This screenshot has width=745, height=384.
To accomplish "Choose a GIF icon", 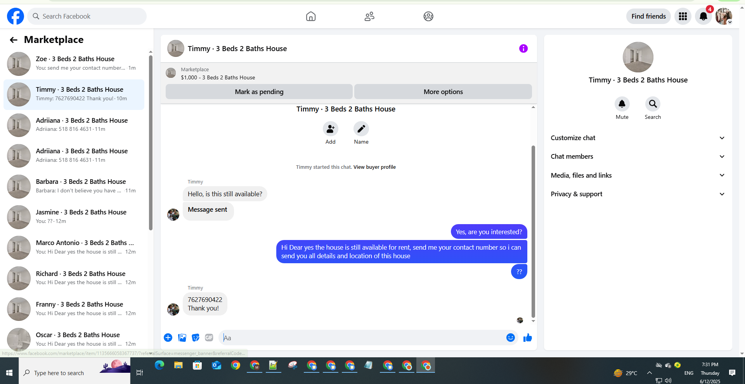I will pyautogui.click(x=209, y=338).
